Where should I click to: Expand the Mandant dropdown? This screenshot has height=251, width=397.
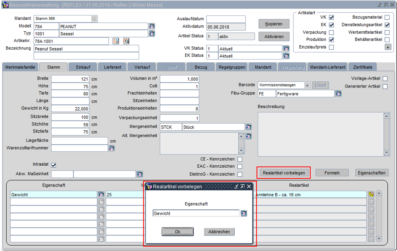click(94, 19)
